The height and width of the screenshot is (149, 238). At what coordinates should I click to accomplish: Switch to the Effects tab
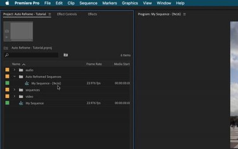[92, 14]
